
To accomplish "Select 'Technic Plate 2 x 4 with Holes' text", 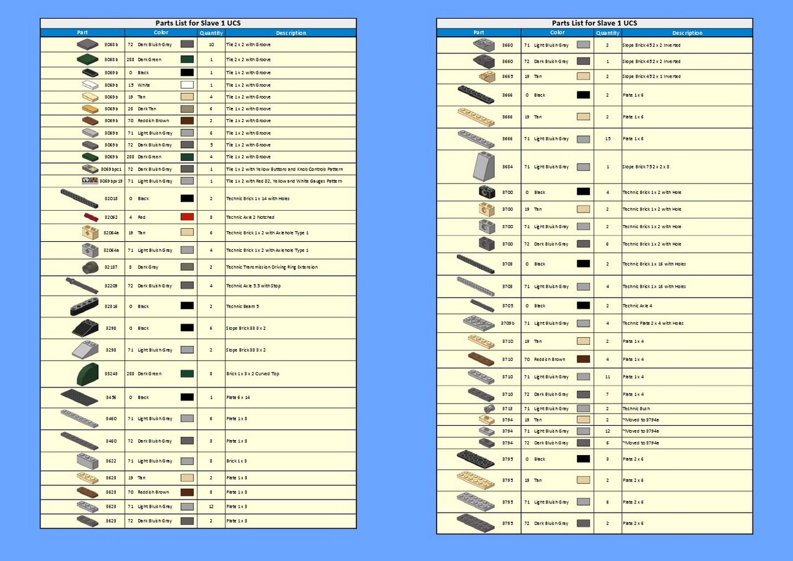I will coord(653,323).
